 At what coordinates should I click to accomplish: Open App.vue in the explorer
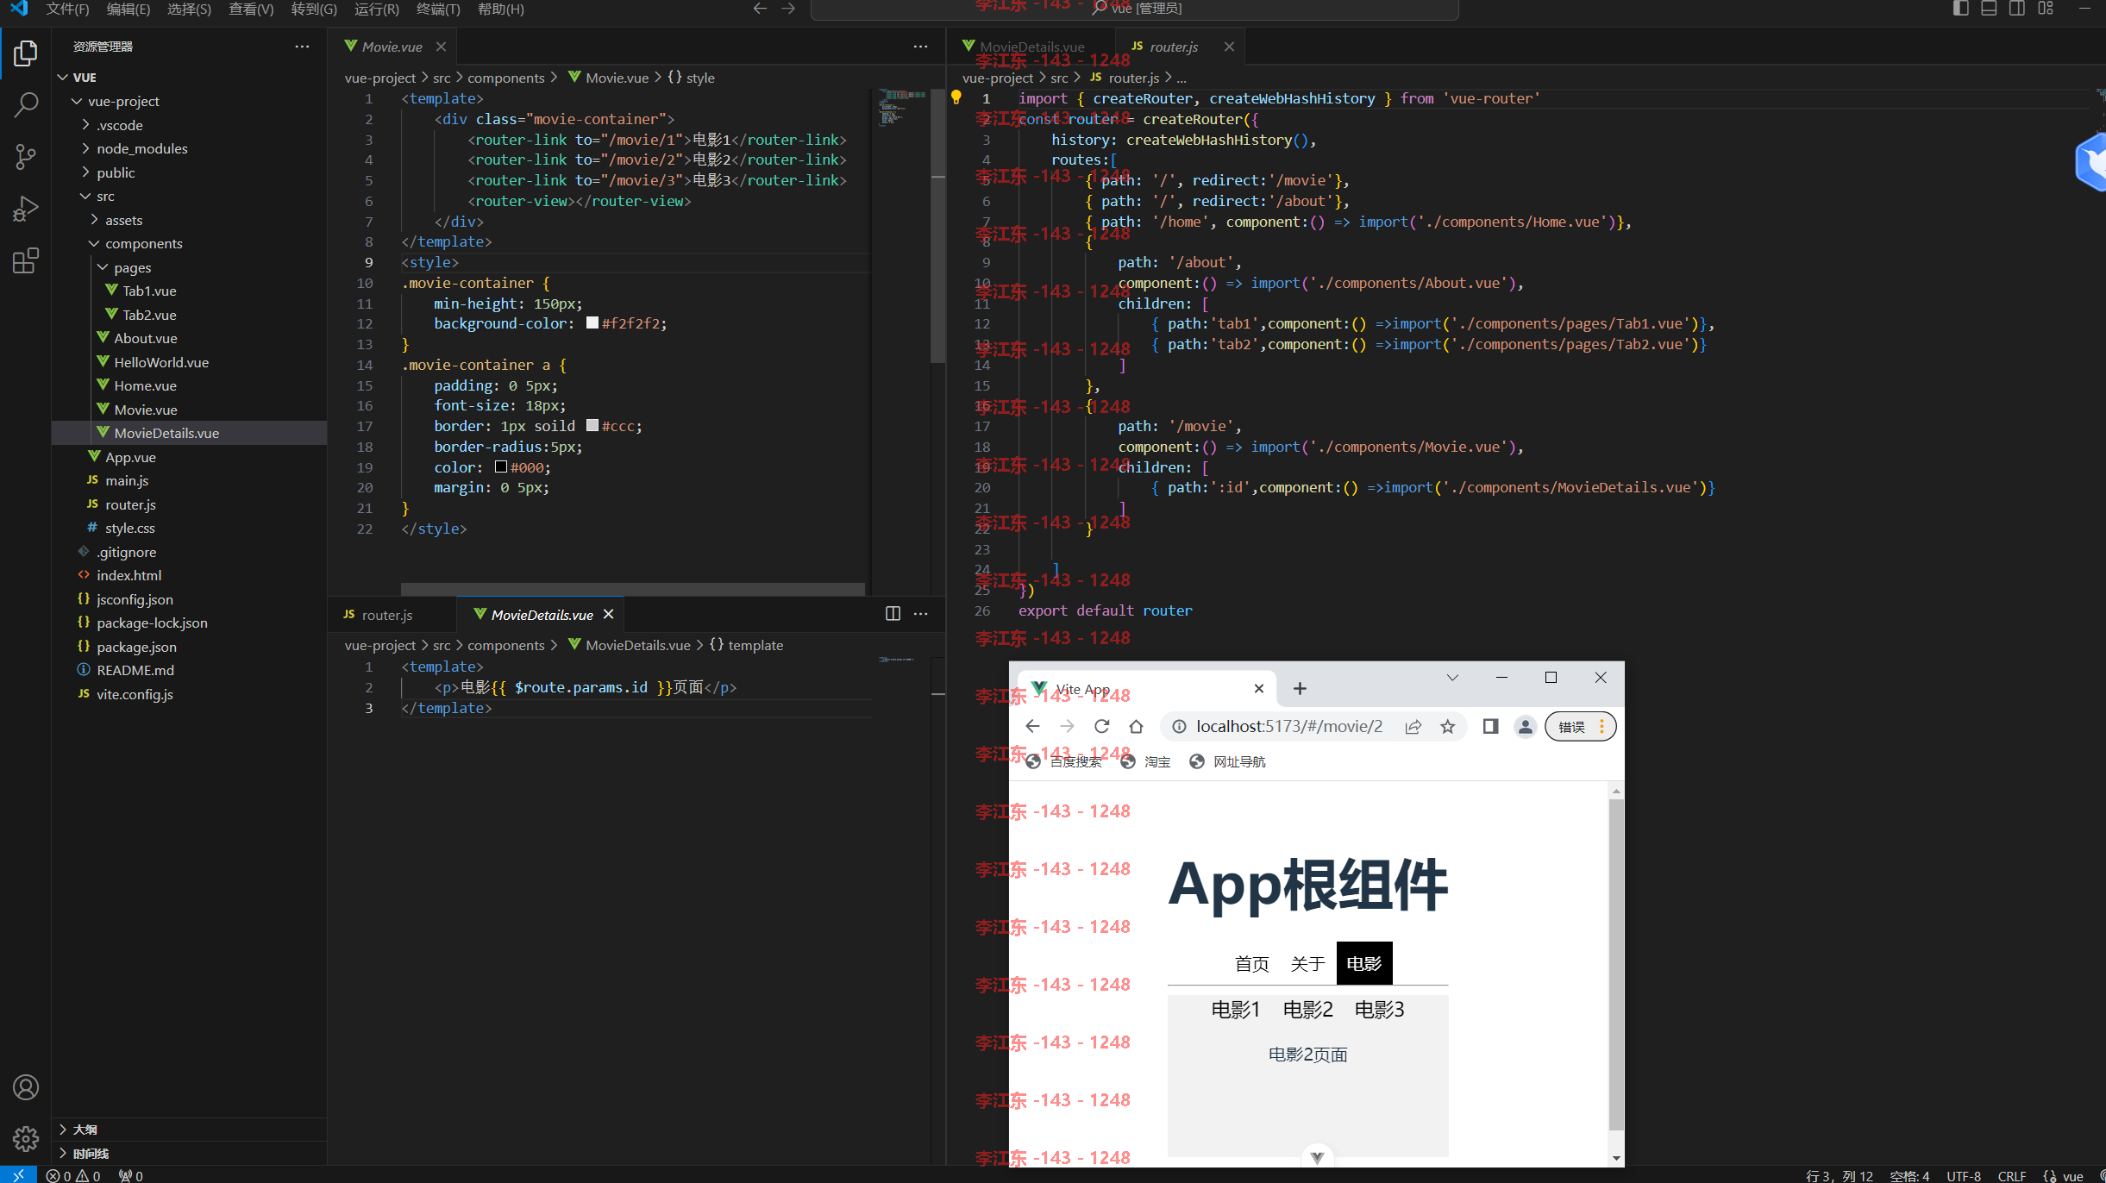(x=130, y=457)
